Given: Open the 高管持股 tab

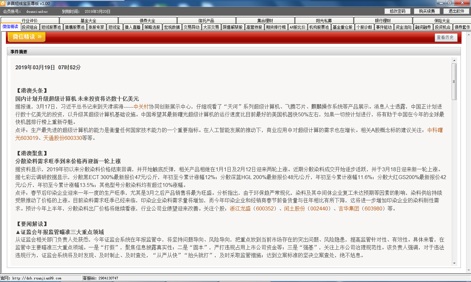Looking at the screenshot, I should [x=254, y=27].
